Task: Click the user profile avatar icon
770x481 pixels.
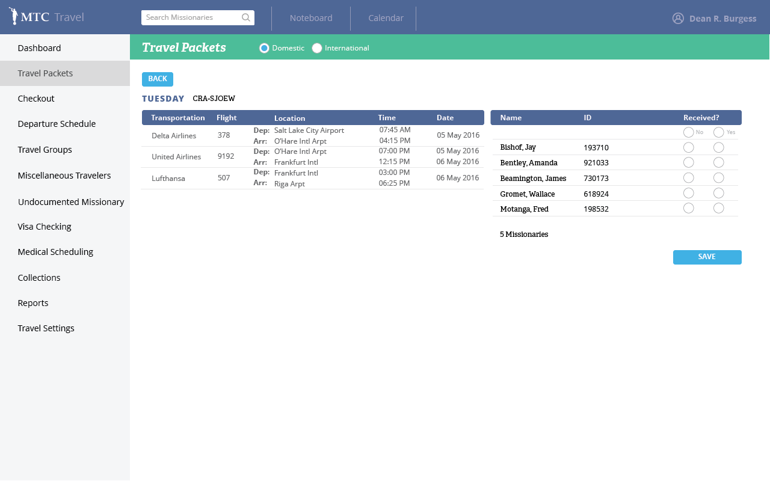Action: pos(678,18)
